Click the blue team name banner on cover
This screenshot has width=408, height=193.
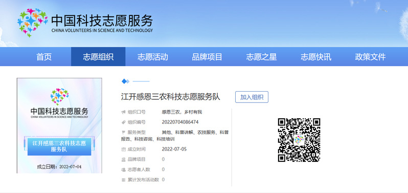click(59, 146)
